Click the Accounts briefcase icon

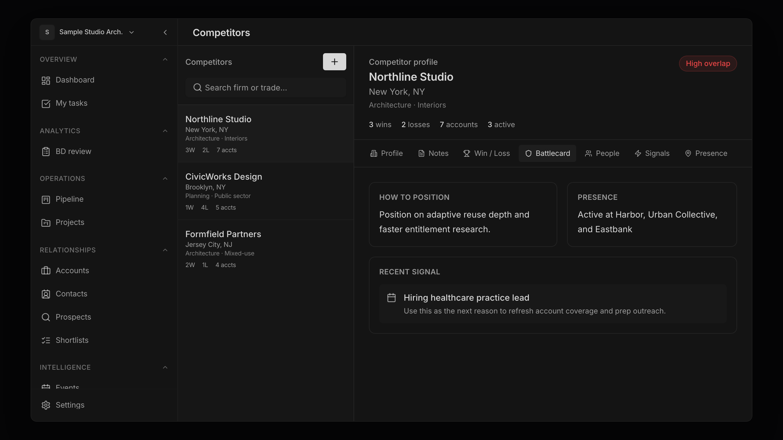(x=46, y=271)
